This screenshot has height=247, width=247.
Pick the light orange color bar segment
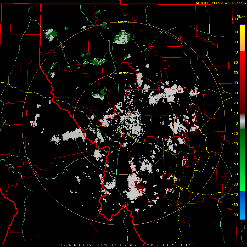(x=242, y=46)
